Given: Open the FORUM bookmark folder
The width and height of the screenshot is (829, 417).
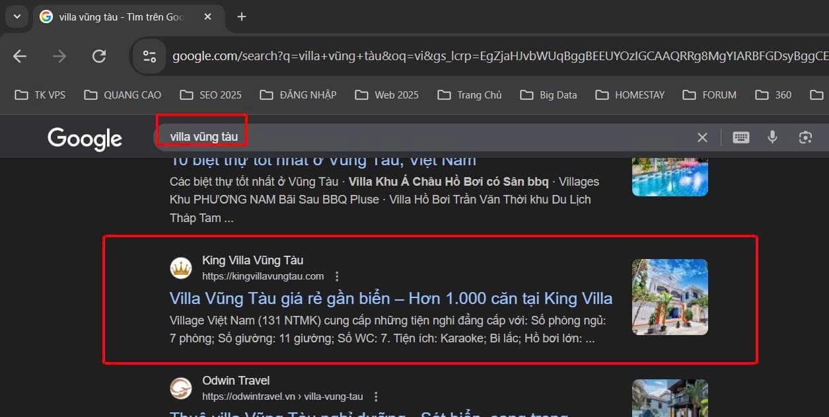Looking at the screenshot, I should point(710,95).
